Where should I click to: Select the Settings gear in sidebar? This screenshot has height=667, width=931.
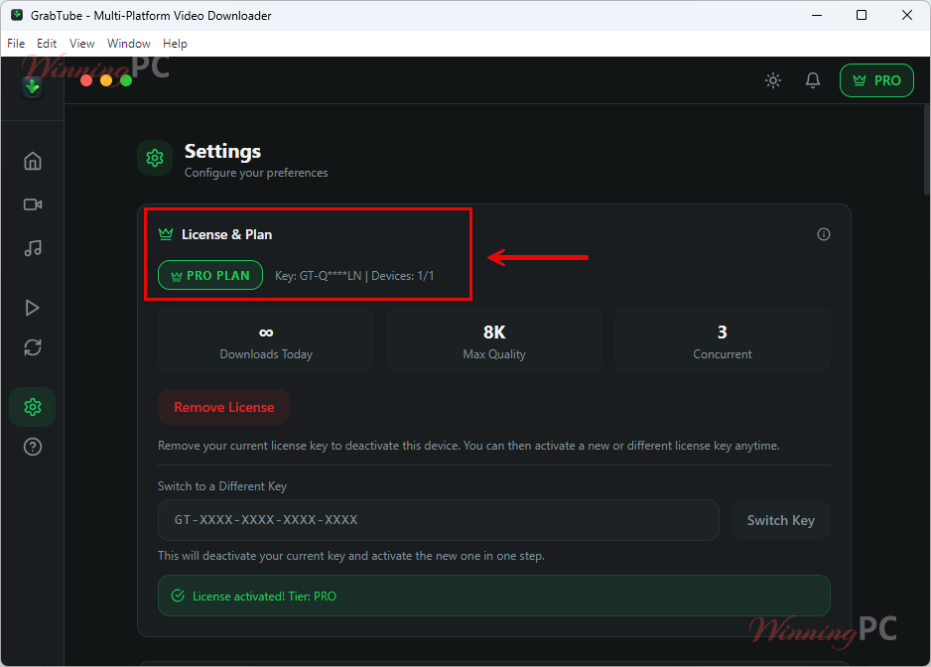coord(33,407)
